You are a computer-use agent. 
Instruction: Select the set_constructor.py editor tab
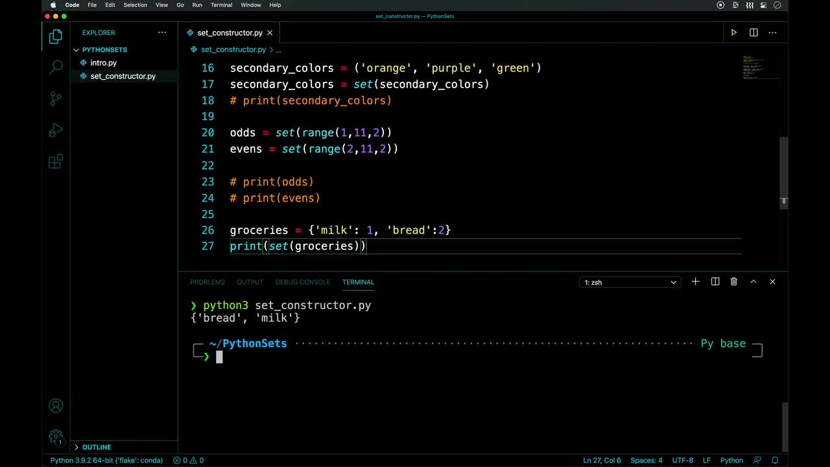230,32
